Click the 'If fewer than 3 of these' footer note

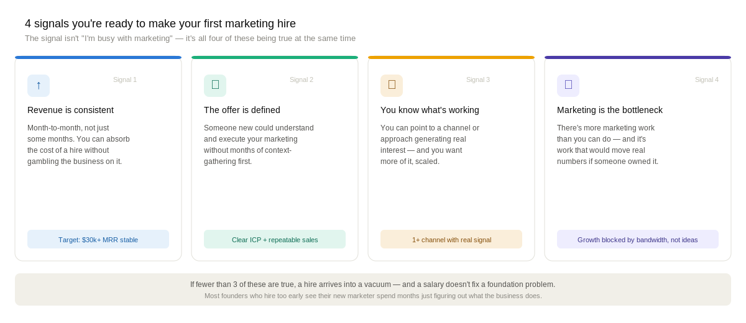tap(373, 284)
